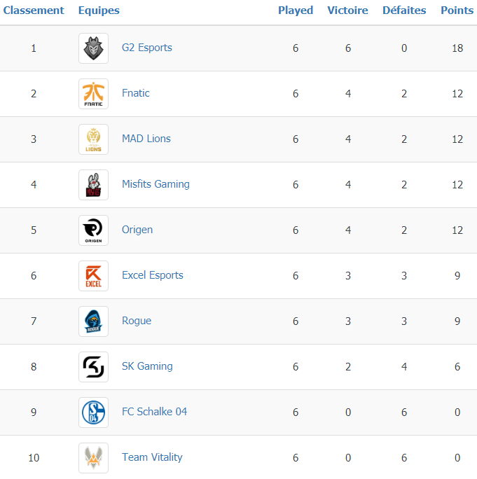The image size is (477, 479).
Task: Open the G2 Esports team link
Action: (147, 48)
